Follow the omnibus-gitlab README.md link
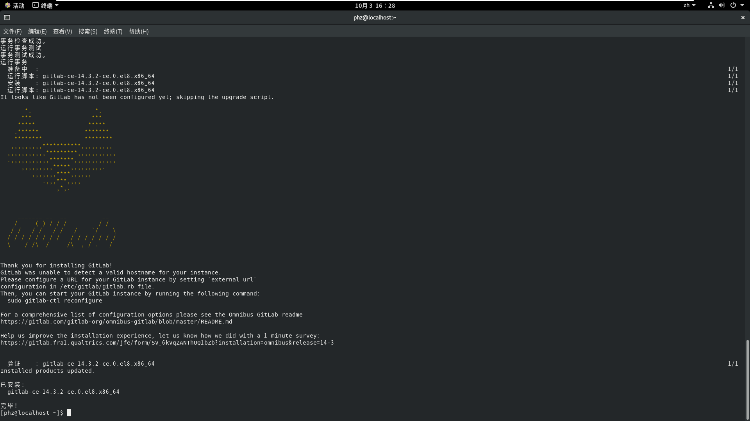Screen dimensions: 750x421 point(116,322)
